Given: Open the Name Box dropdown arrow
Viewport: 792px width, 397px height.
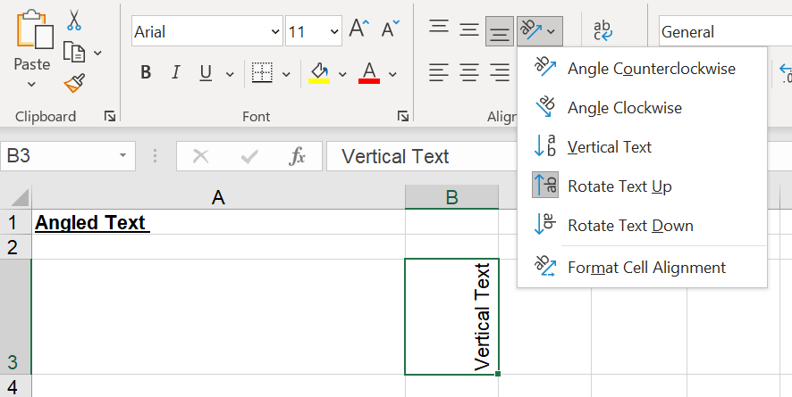Looking at the screenshot, I should pos(122,155).
